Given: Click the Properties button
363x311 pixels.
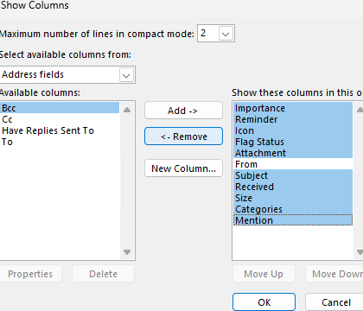Looking at the screenshot, I should [30, 274].
